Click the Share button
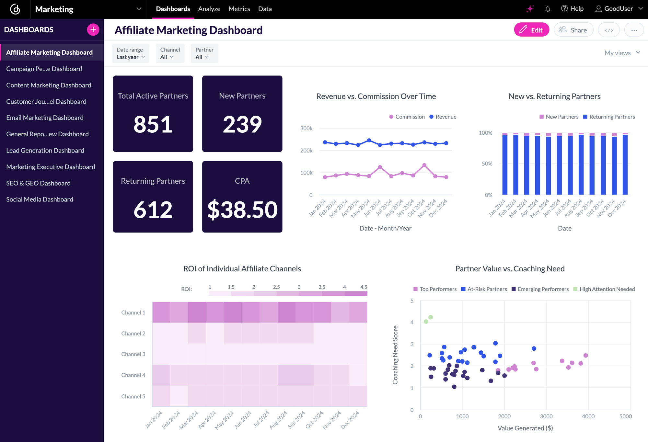Image resolution: width=648 pixels, height=442 pixels. click(573, 30)
